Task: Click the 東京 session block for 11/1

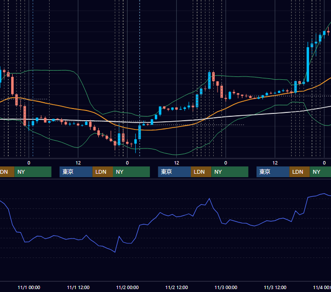Action: (76, 172)
